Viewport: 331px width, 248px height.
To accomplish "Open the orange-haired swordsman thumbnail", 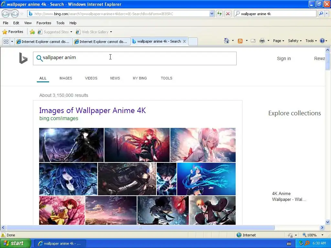I will [212, 210].
